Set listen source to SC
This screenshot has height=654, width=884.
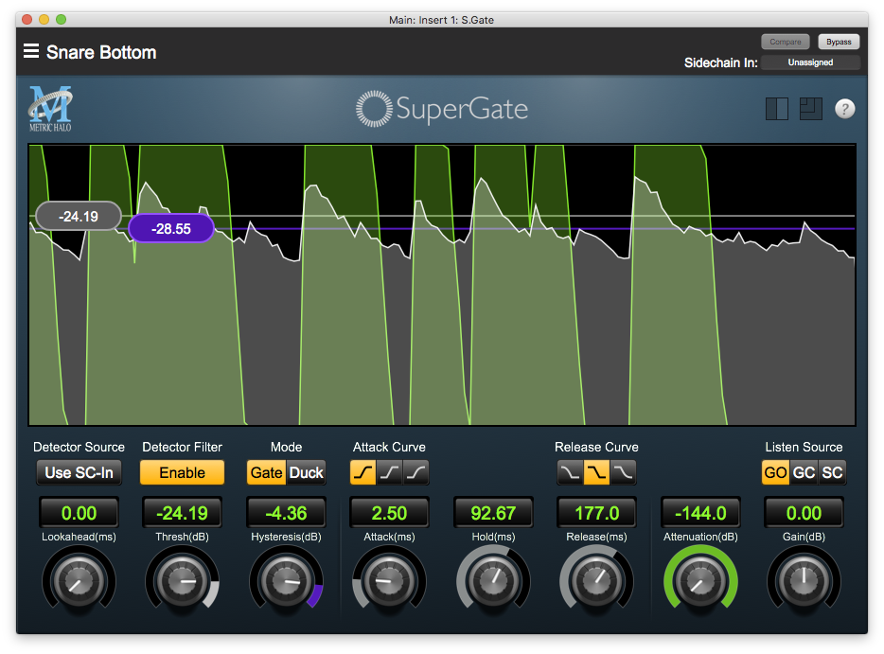tap(832, 472)
